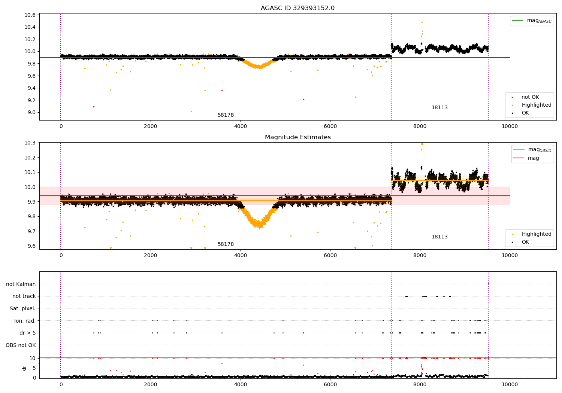The width and height of the screenshot is (562, 393).
Task: Click the '18113' label in the top plot
Action: [x=439, y=108]
